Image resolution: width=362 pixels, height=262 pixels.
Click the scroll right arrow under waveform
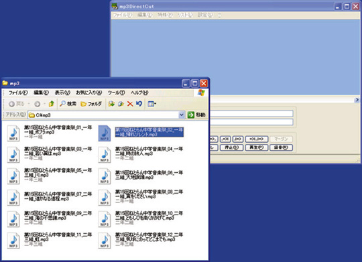point(357,100)
